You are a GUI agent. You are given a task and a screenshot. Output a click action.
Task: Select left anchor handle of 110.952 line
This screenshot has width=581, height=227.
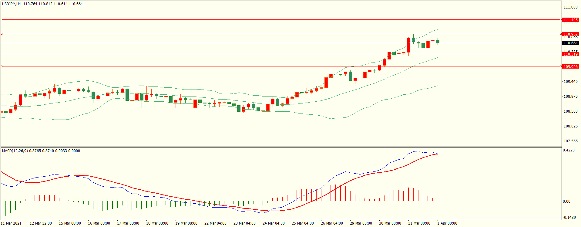point(2,34)
